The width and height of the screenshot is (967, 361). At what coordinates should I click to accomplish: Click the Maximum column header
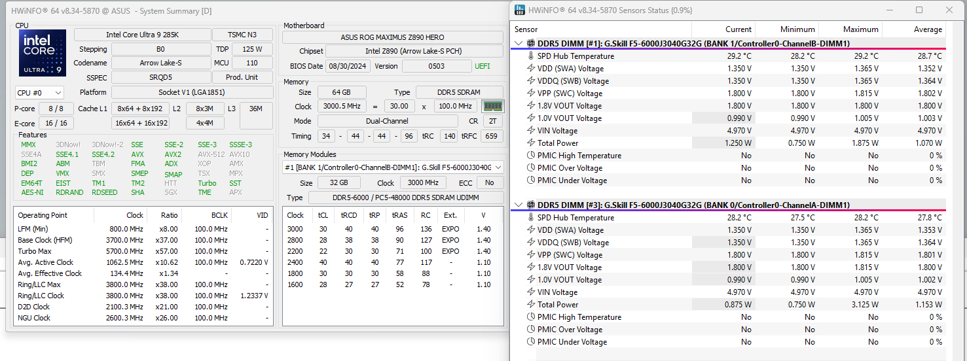click(850, 29)
